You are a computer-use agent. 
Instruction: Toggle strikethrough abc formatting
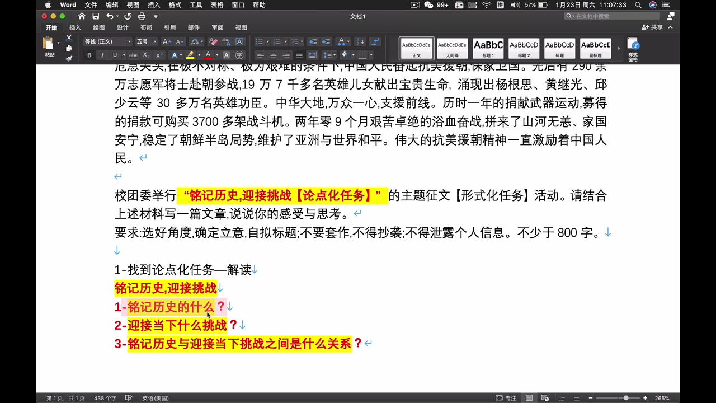[133, 55]
